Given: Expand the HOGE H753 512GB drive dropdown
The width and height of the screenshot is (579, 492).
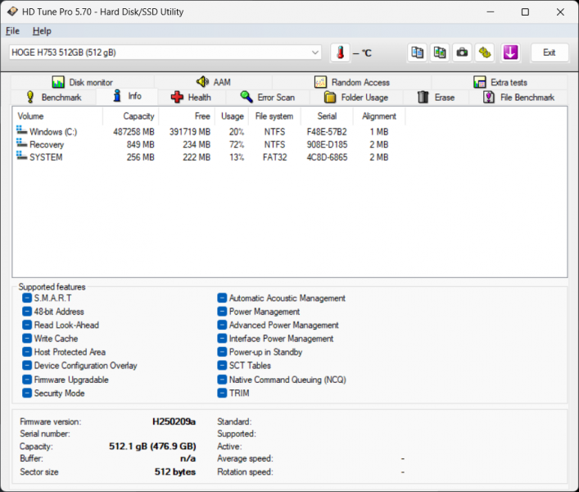Looking at the screenshot, I should click(x=315, y=52).
